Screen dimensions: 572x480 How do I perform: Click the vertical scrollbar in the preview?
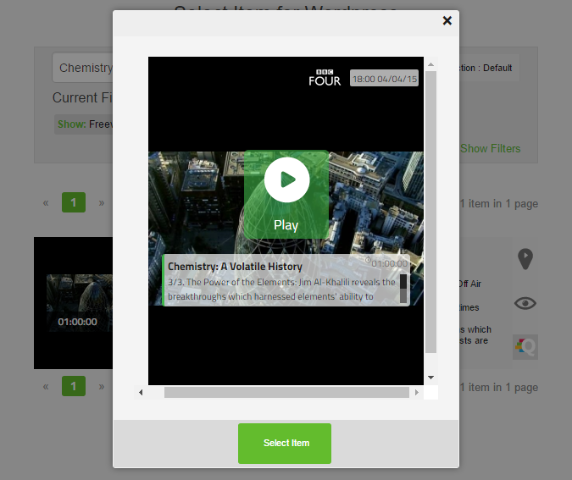pyautogui.click(x=430, y=212)
